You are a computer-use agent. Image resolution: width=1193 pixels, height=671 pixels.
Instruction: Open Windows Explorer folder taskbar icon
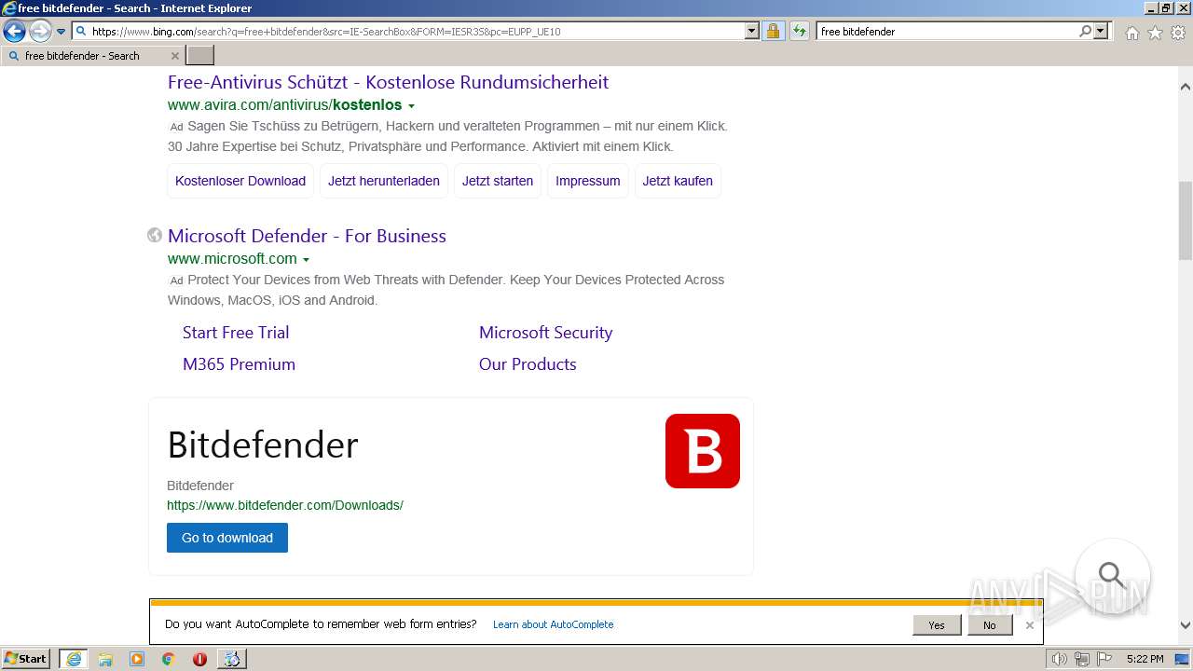click(105, 659)
